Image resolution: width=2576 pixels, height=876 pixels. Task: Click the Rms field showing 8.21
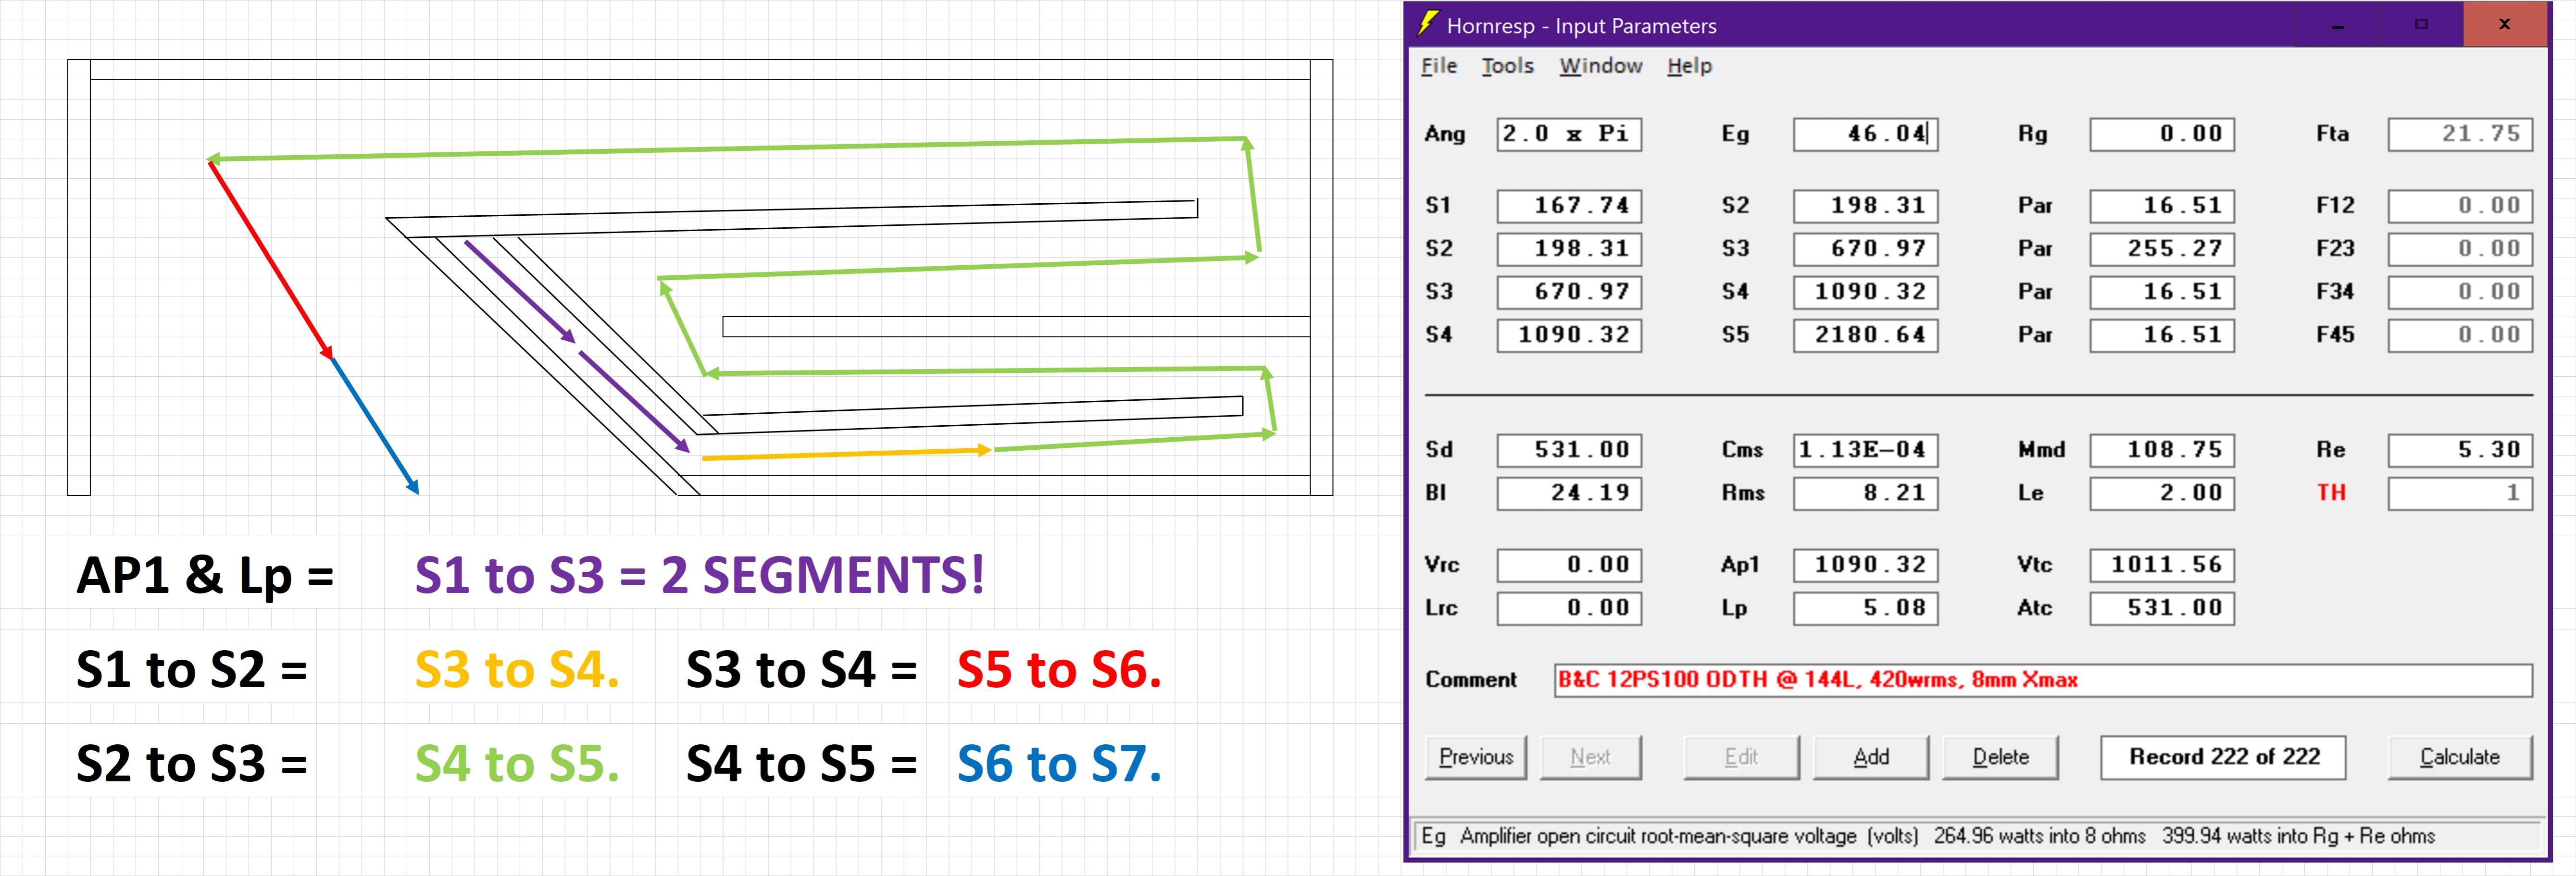coord(1866,493)
